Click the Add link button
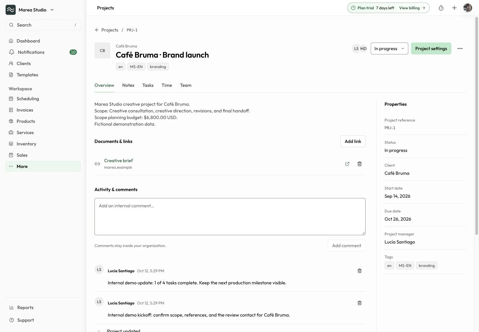Image resolution: width=479 pixels, height=332 pixels. point(353,141)
